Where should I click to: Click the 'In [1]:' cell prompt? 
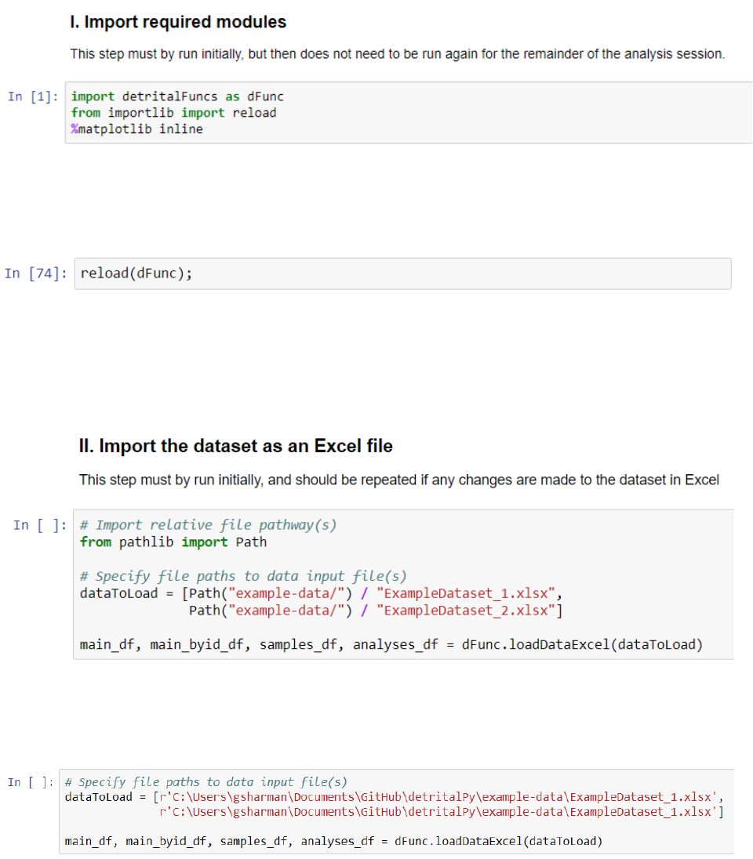tap(33, 97)
